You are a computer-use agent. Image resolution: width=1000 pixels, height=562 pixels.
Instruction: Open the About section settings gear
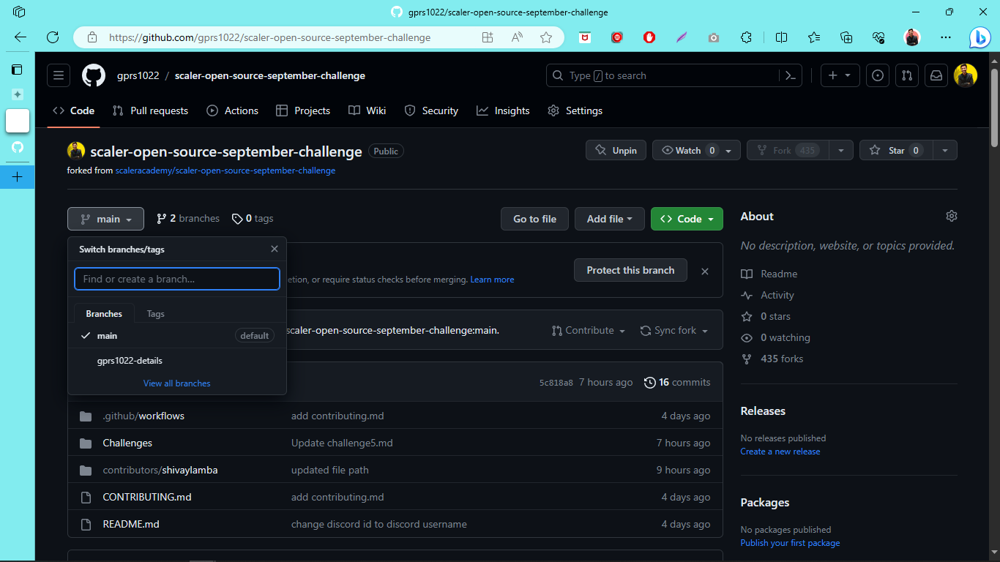pos(951,216)
